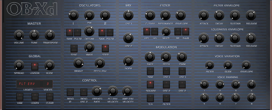Toggle oscillator 1 PULSE waveform button
This screenshot has width=272, height=110.
coord(78,33)
